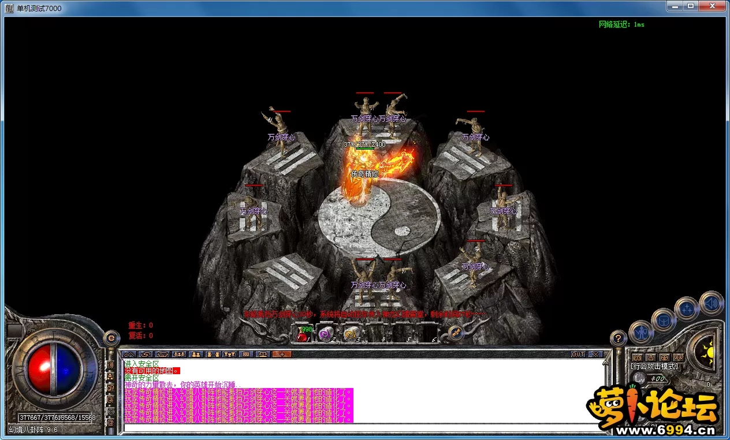
Task: Click the grid panel icon in chat toolbar
Action: tap(247, 354)
